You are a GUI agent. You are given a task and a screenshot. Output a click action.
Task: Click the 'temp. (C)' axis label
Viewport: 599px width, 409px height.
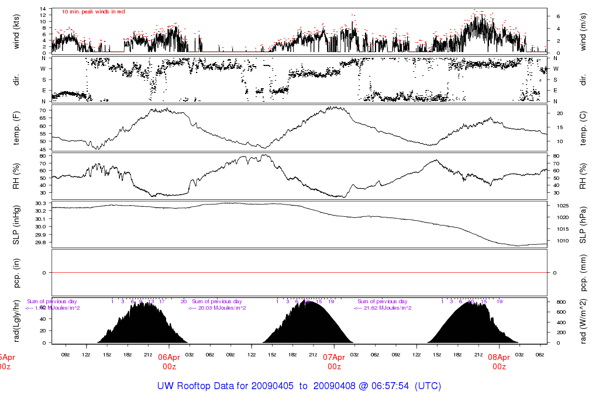point(583,129)
